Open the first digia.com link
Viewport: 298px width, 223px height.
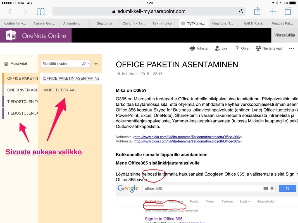[187, 137]
